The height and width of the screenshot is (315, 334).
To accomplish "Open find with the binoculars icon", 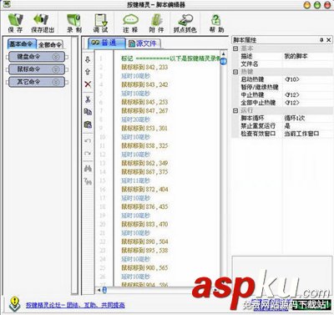I will coord(88,169).
